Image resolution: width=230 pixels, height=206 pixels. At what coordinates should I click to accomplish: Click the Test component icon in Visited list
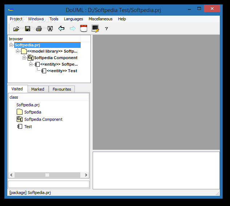pyautogui.click(x=20, y=127)
